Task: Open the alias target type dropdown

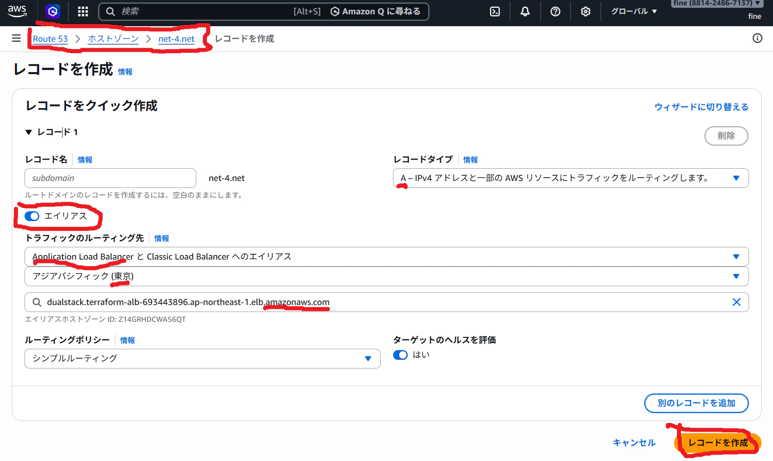Action: 386,257
